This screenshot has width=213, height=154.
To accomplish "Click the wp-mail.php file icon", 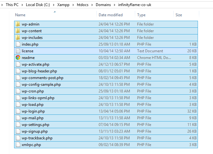I will tap(18, 118).
